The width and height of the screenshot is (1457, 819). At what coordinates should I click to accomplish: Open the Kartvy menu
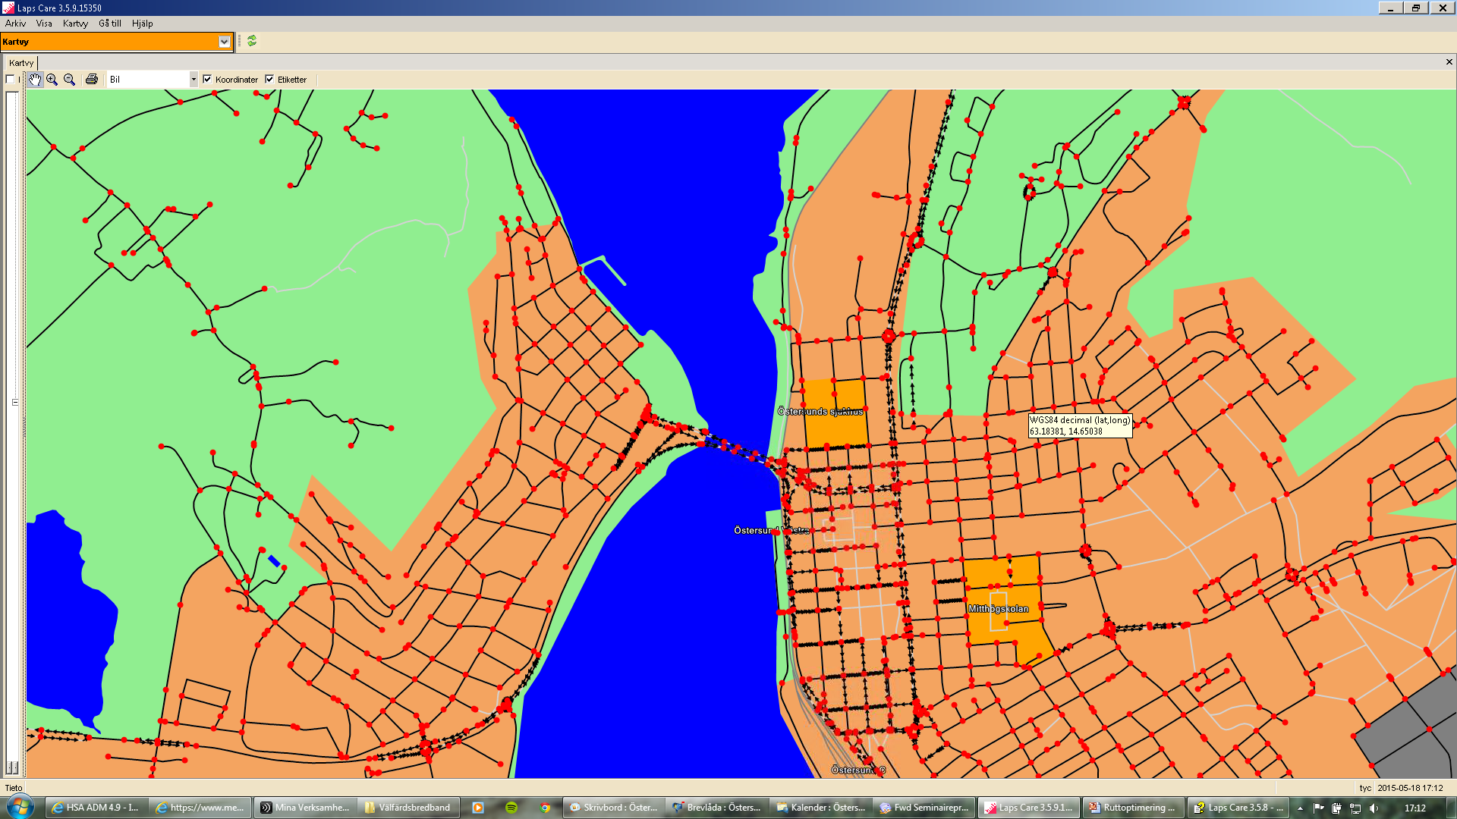[x=75, y=24]
